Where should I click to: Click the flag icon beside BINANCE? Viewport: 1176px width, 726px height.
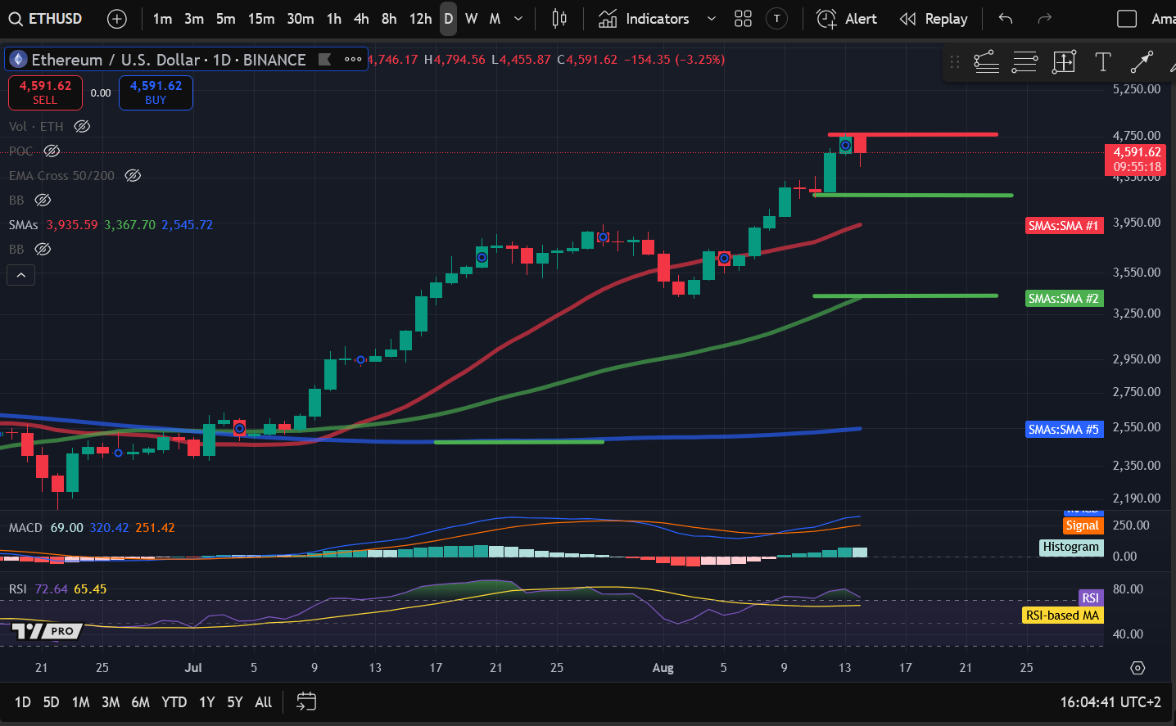coord(325,59)
